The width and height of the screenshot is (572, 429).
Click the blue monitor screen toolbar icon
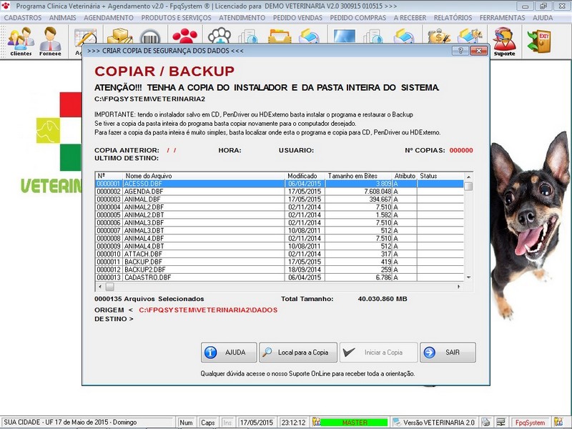pos(345,36)
